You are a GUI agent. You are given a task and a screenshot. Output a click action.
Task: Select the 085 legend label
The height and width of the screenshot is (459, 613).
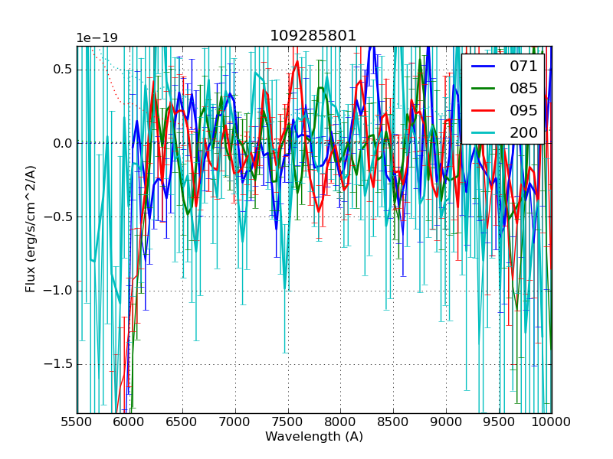pos(523,88)
